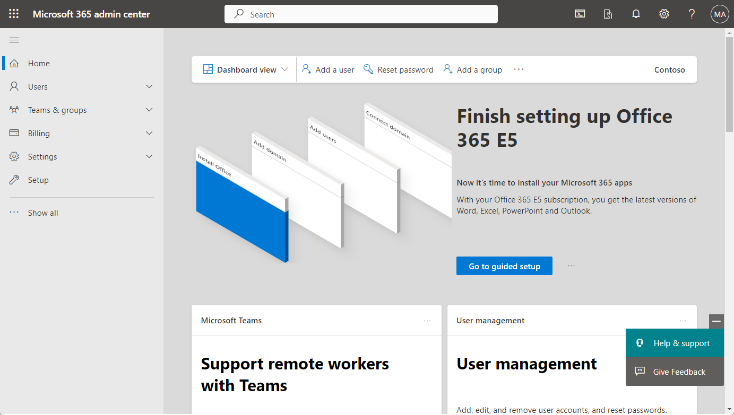Minimize the Help & support panel

point(716,321)
